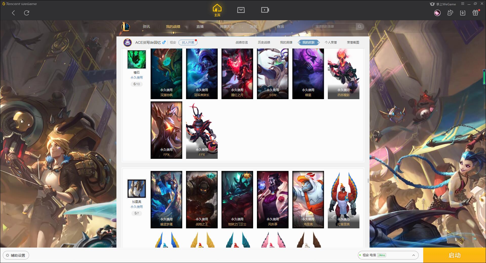This screenshot has height=263, width=486.
Task: Open 历史战绩 match history
Action: (264, 42)
